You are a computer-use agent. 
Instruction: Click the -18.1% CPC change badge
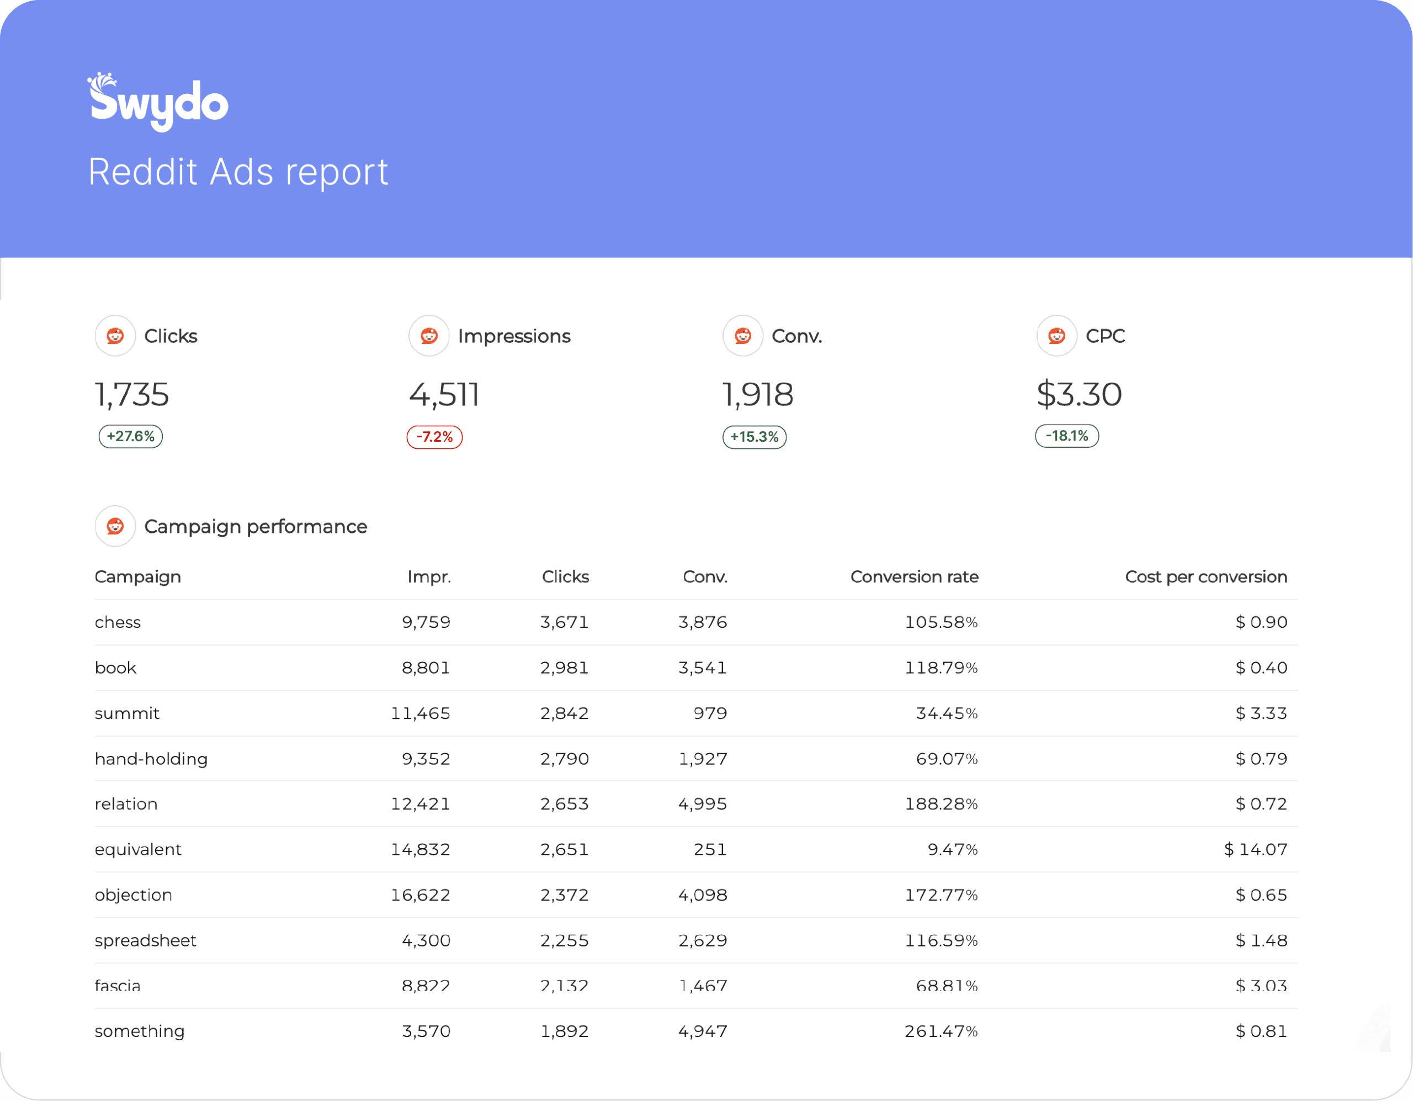click(x=1067, y=436)
